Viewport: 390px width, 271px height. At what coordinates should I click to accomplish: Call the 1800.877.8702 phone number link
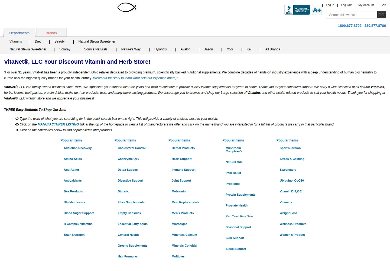pyautogui.click(x=350, y=26)
